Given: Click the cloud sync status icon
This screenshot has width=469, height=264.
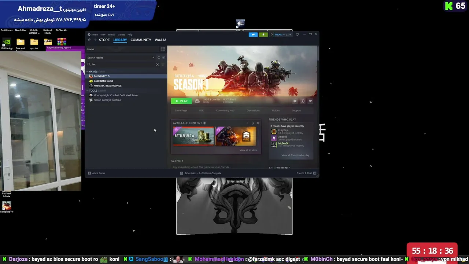Looking at the screenshot, I should [197, 101].
